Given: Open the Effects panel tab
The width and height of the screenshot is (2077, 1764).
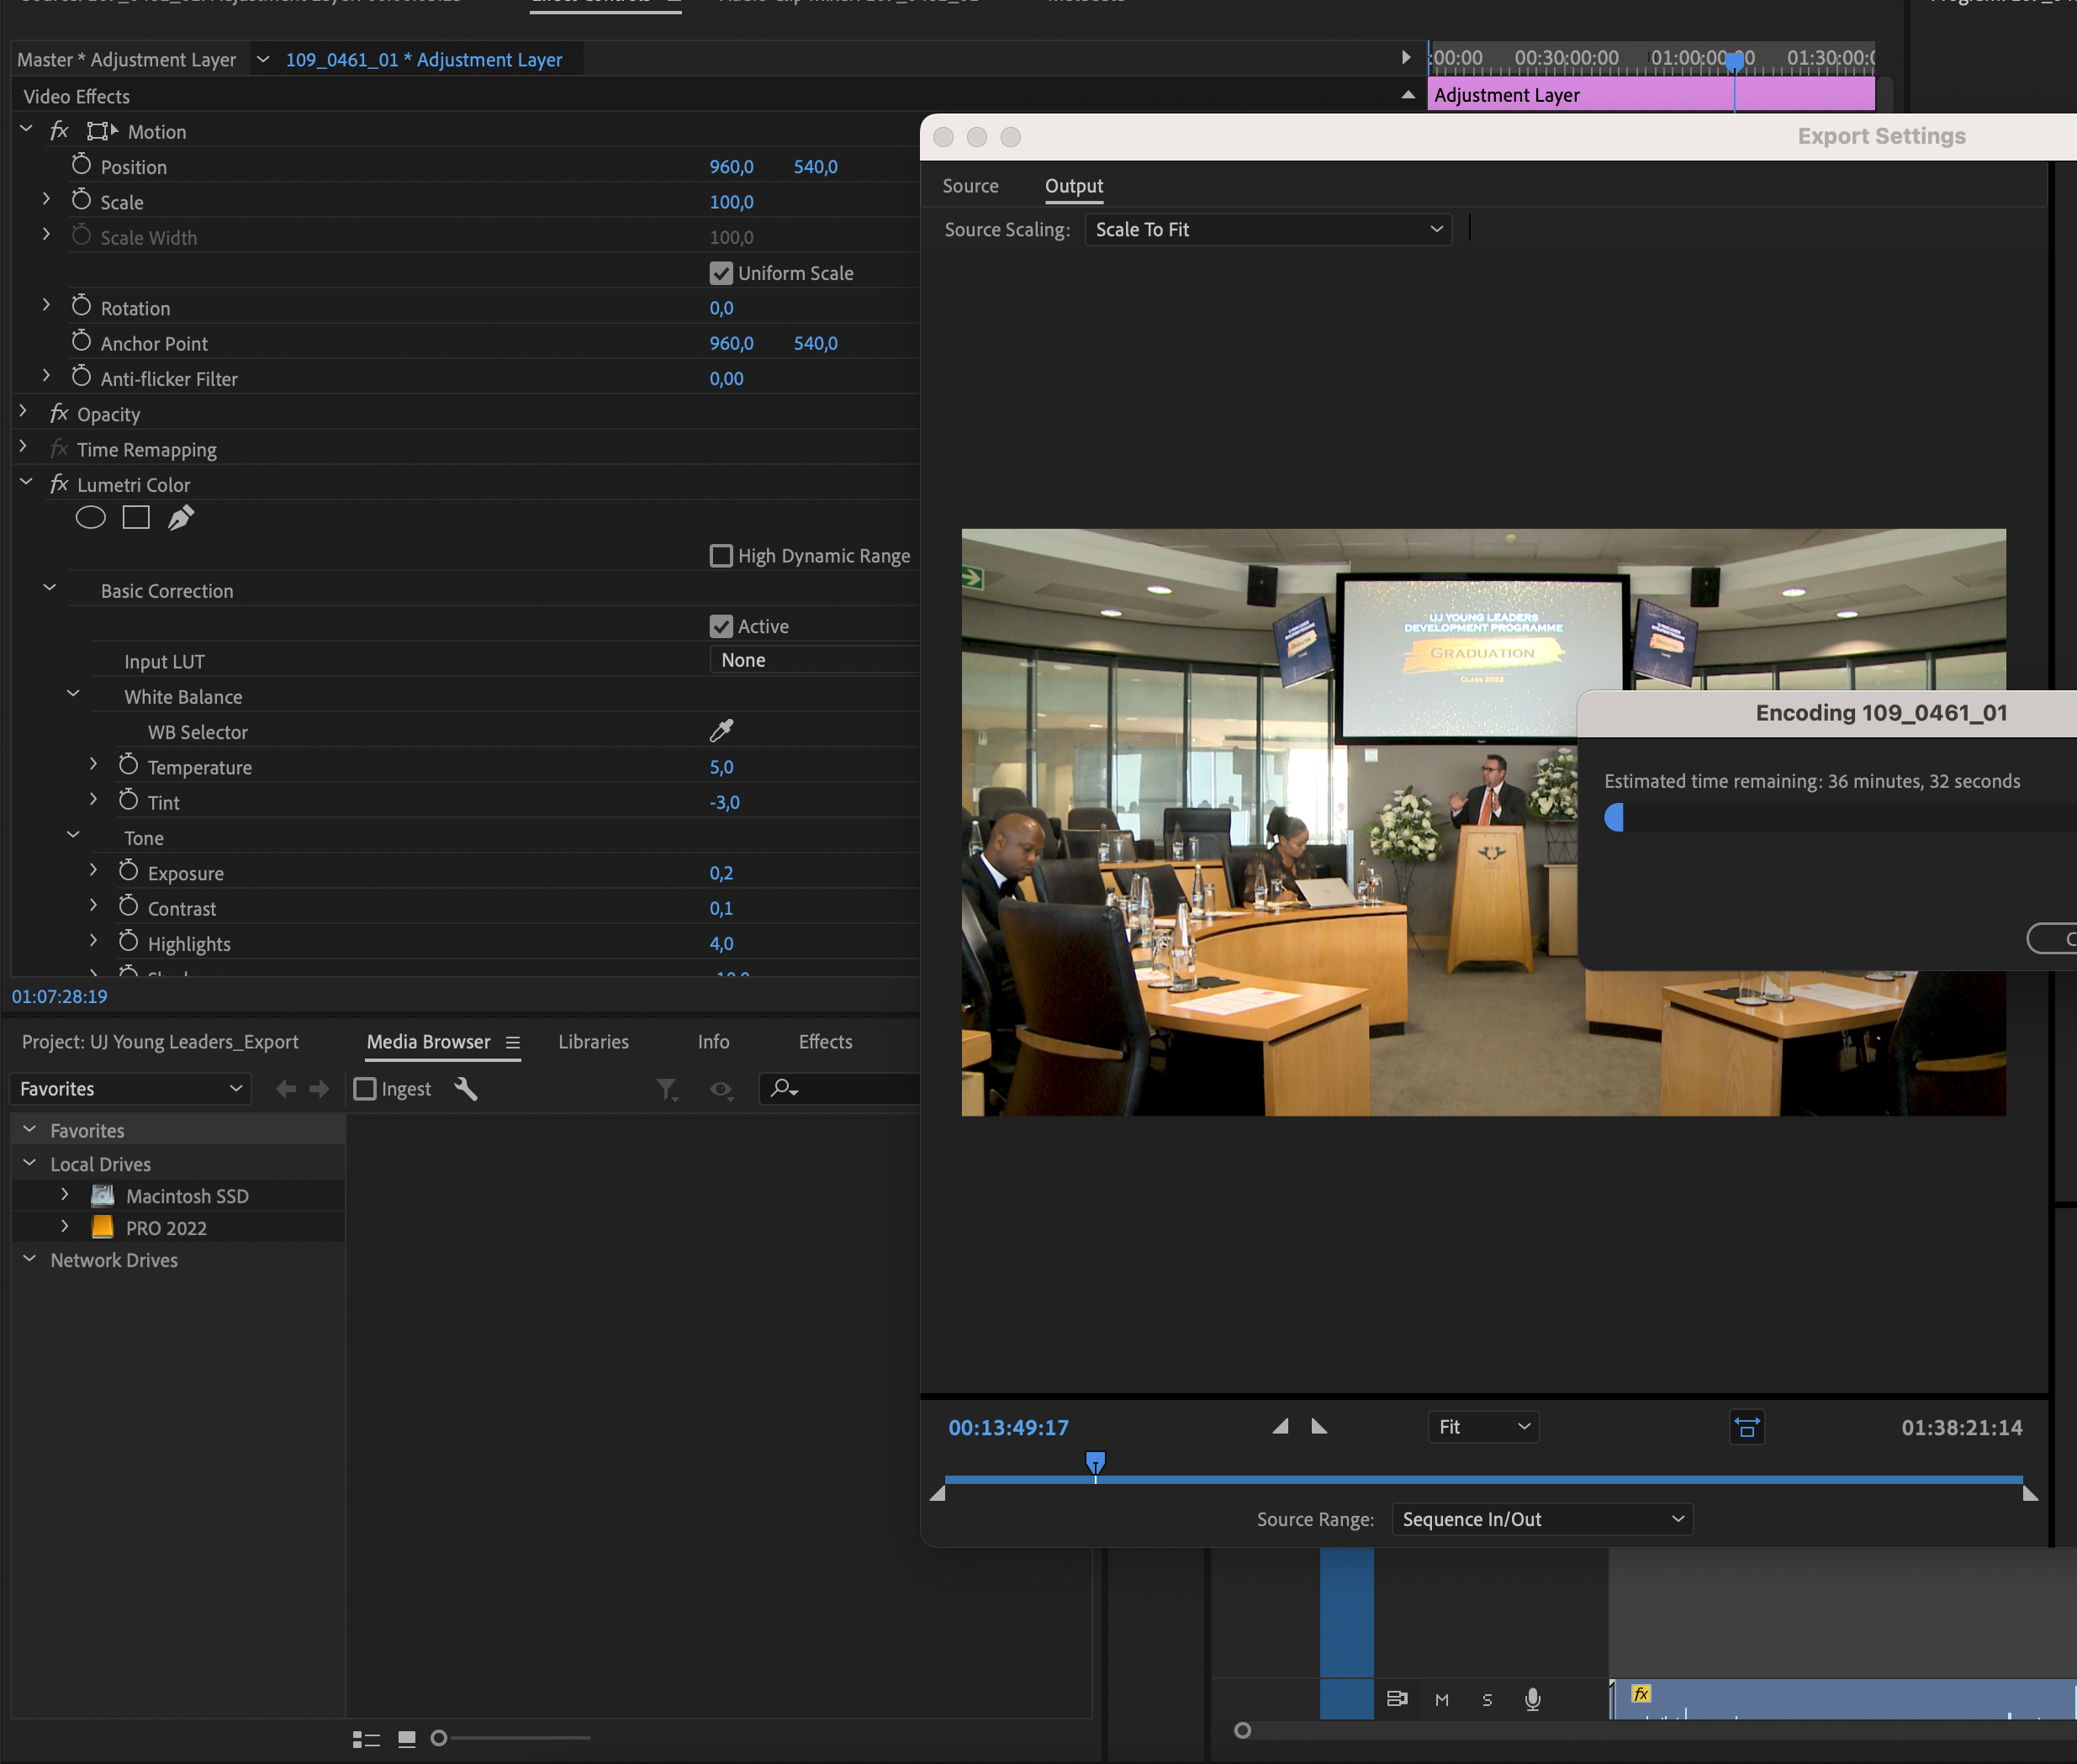Looking at the screenshot, I should point(825,1042).
